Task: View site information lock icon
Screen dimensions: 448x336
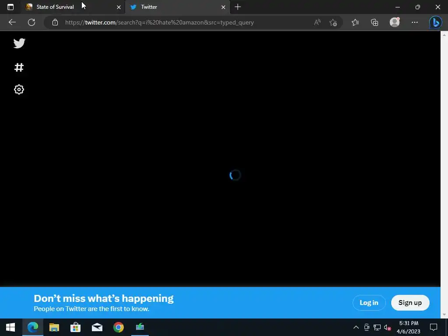Action: 55,22
